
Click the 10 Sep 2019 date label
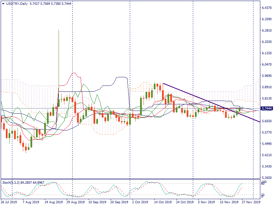(x=97, y=202)
